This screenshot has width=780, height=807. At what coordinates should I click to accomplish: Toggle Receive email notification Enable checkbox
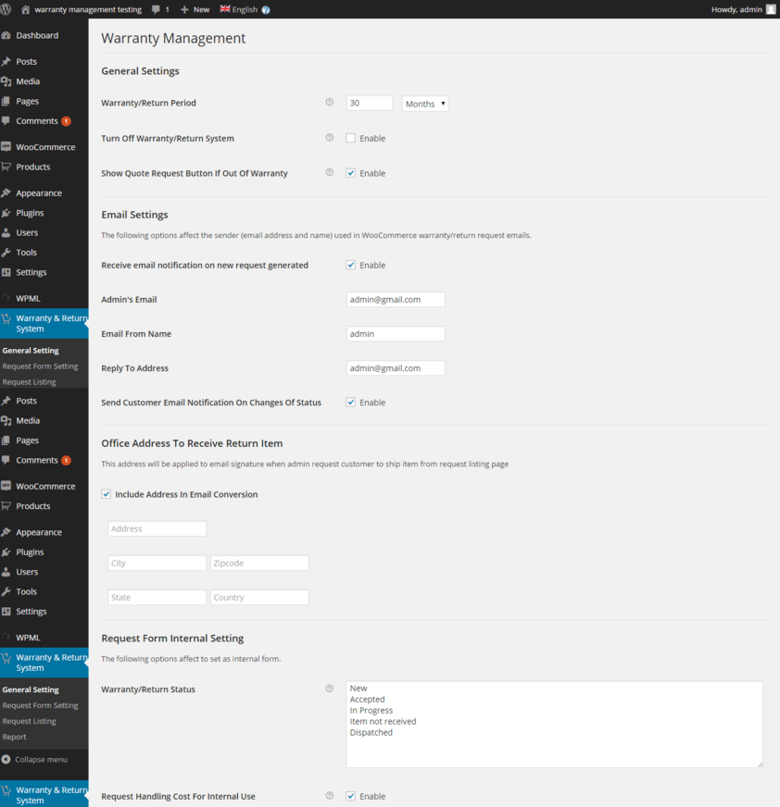pyautogui.click(x=351, y=265)
